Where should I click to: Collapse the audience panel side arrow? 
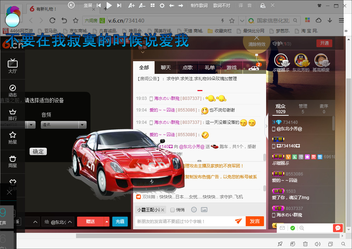[x=266, y=126]
